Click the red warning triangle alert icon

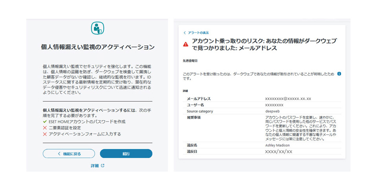[x=186, y=44]
